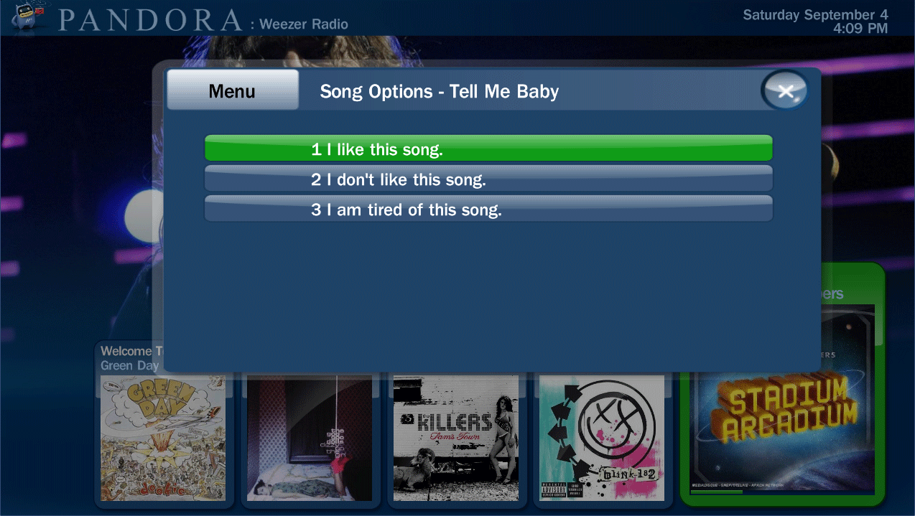This screenshot has width=915, height=516.
Task: Click the "Song Options - Tell Me Baby" title
Action: (x=439, y=91)
